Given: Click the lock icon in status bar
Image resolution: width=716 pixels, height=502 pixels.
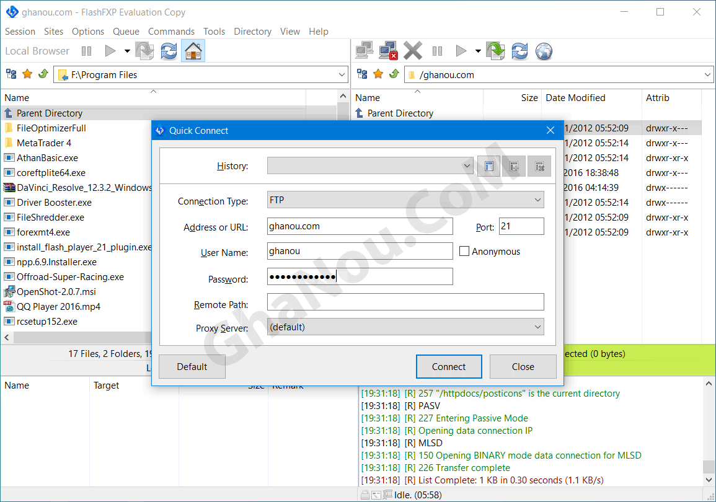Looking at the screenshot, I should [x=365, y=495].
